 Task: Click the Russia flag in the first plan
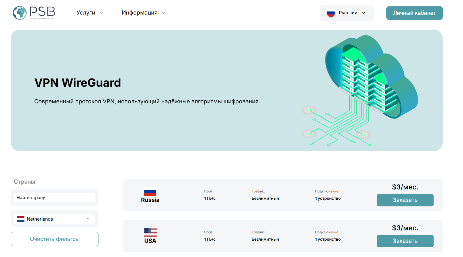(150, 193)
